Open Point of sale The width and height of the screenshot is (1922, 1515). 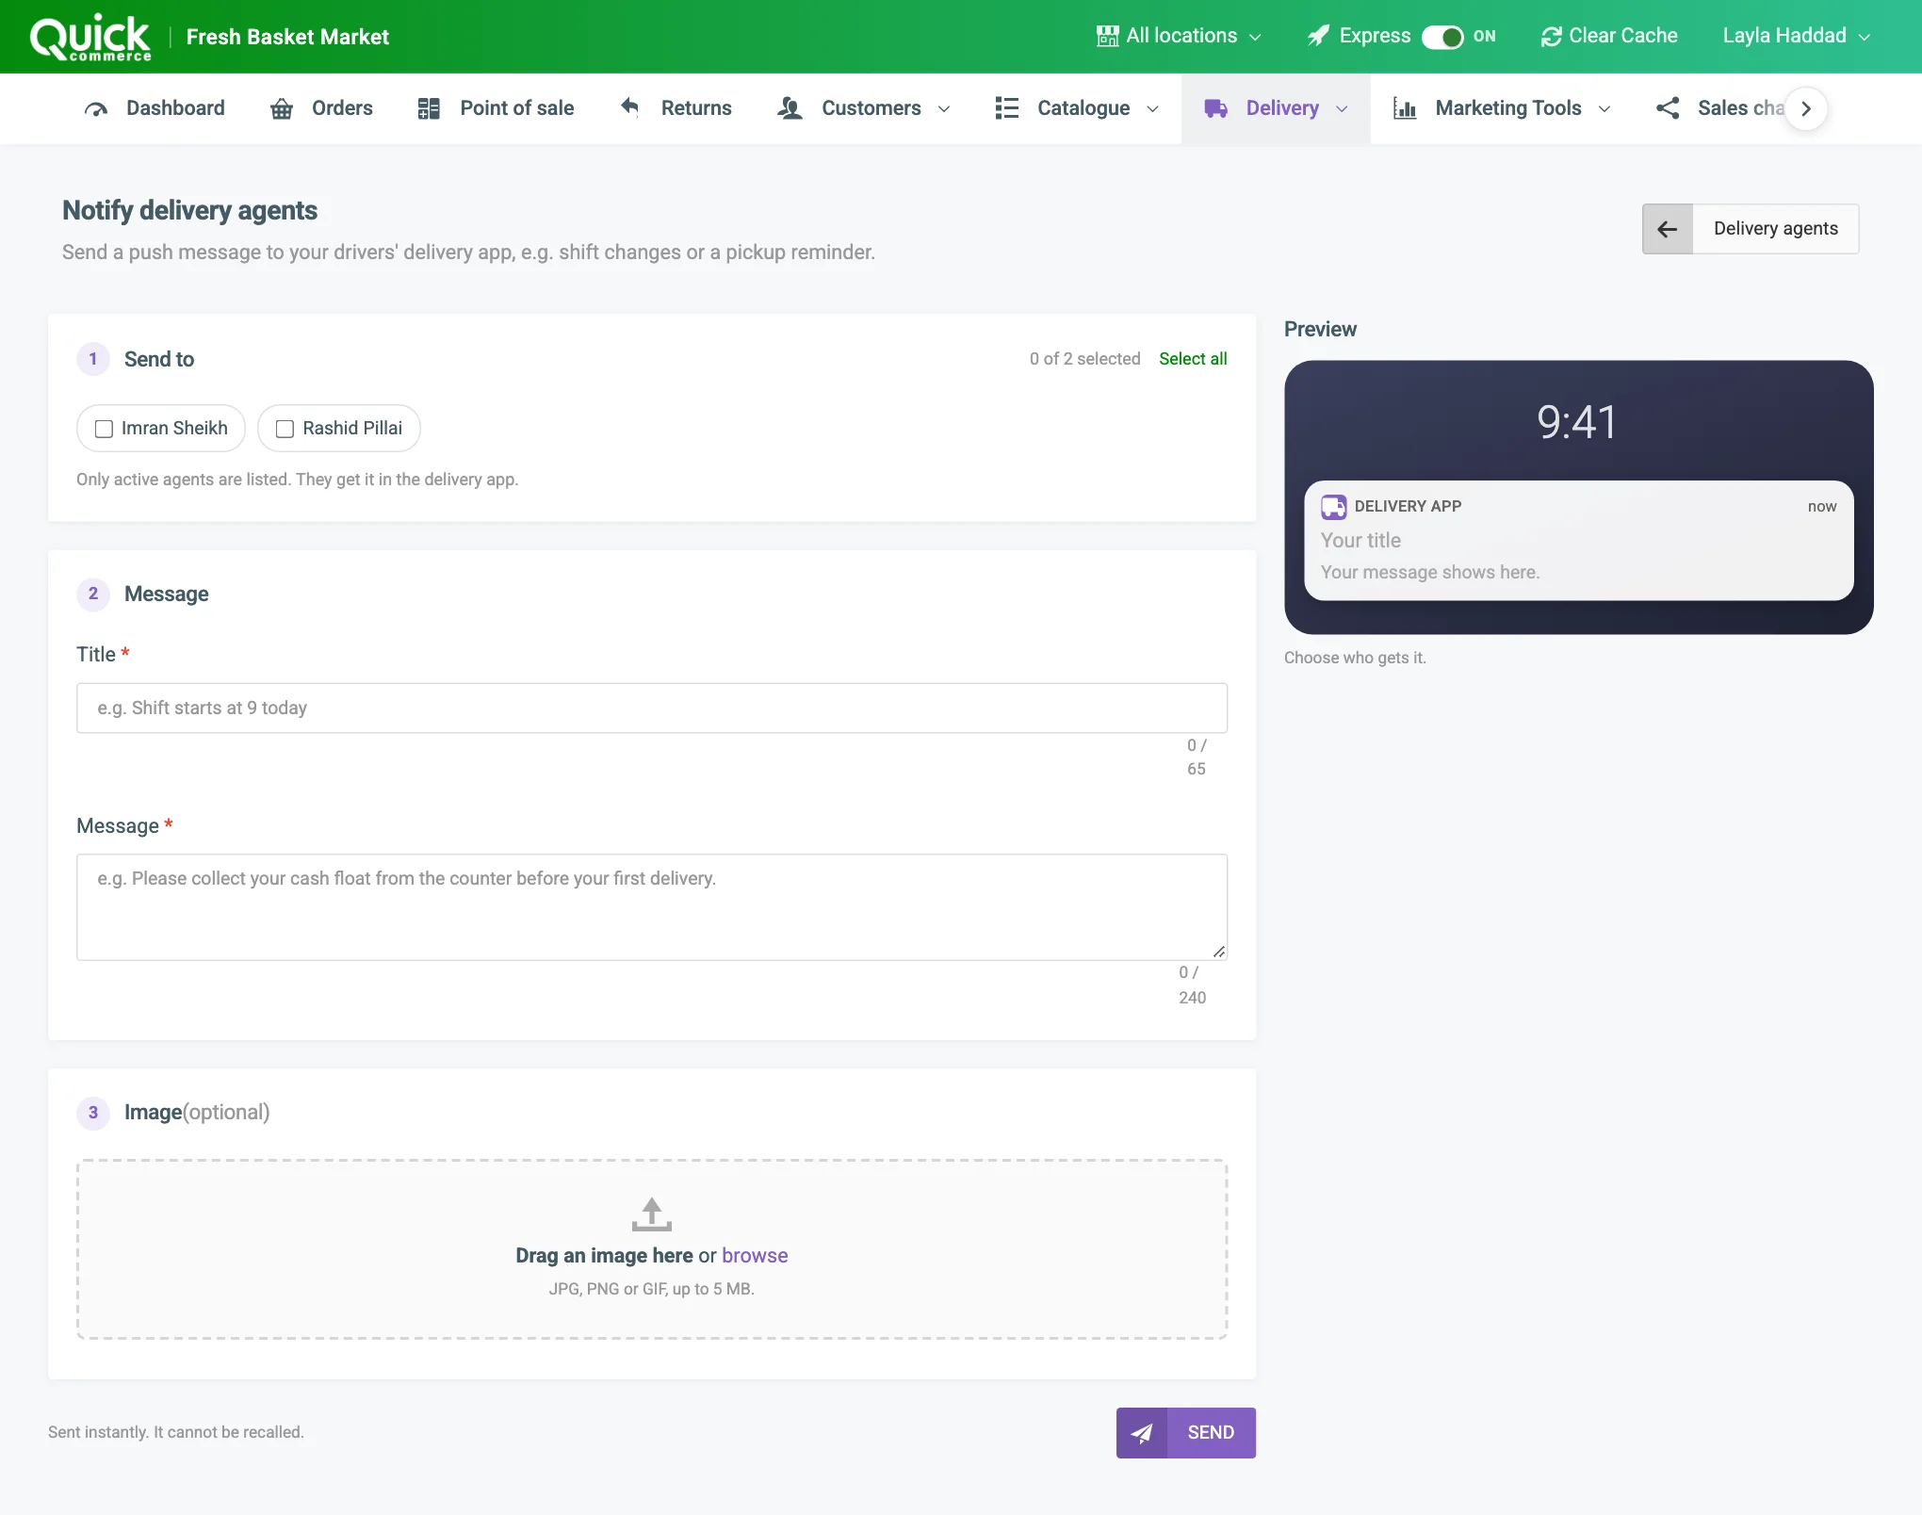tap(496, 108)
